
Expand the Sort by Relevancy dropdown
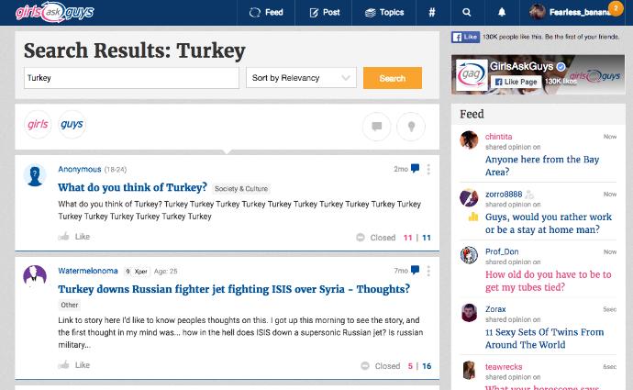pyautogui.click(x=301, y=78)
